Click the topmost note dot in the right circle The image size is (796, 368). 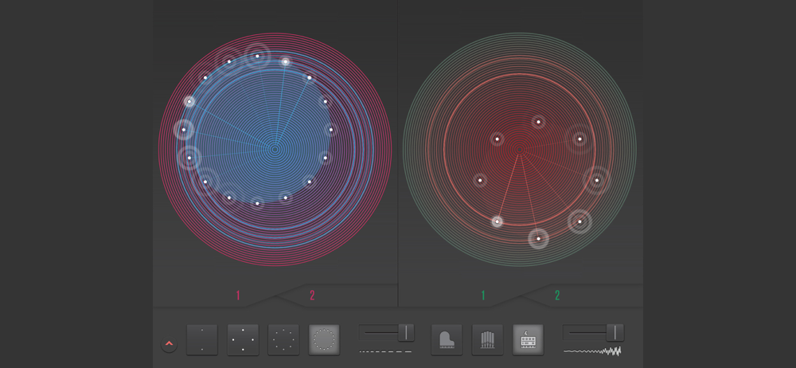point(538,122)
